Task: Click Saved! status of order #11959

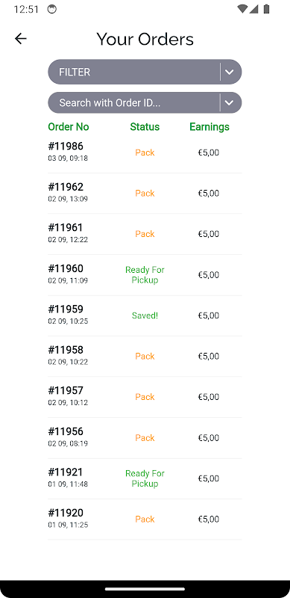Action: pyautogui.click(x=145, y=315)
